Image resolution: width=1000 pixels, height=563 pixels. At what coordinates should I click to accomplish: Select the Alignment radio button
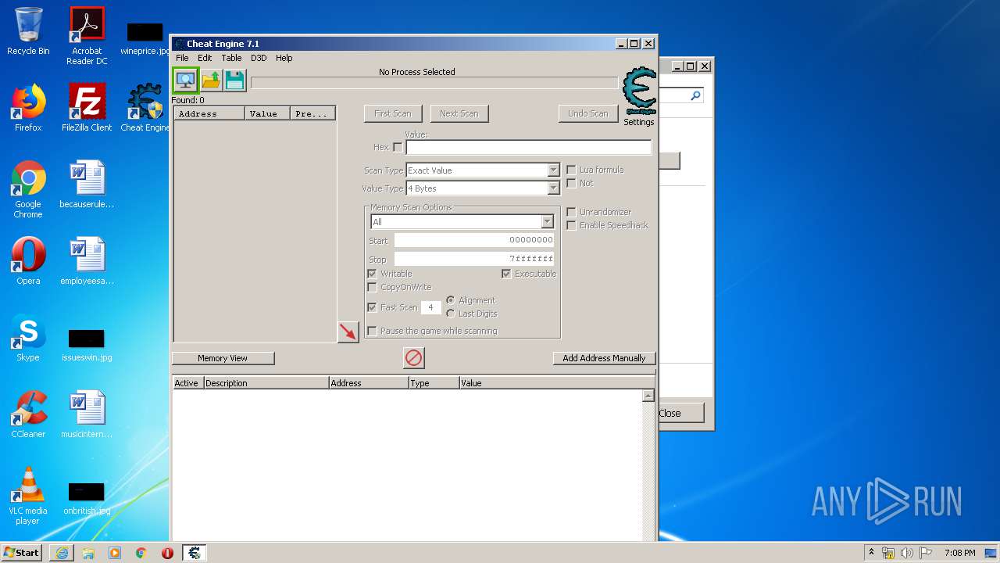click(x=451, y=300)
